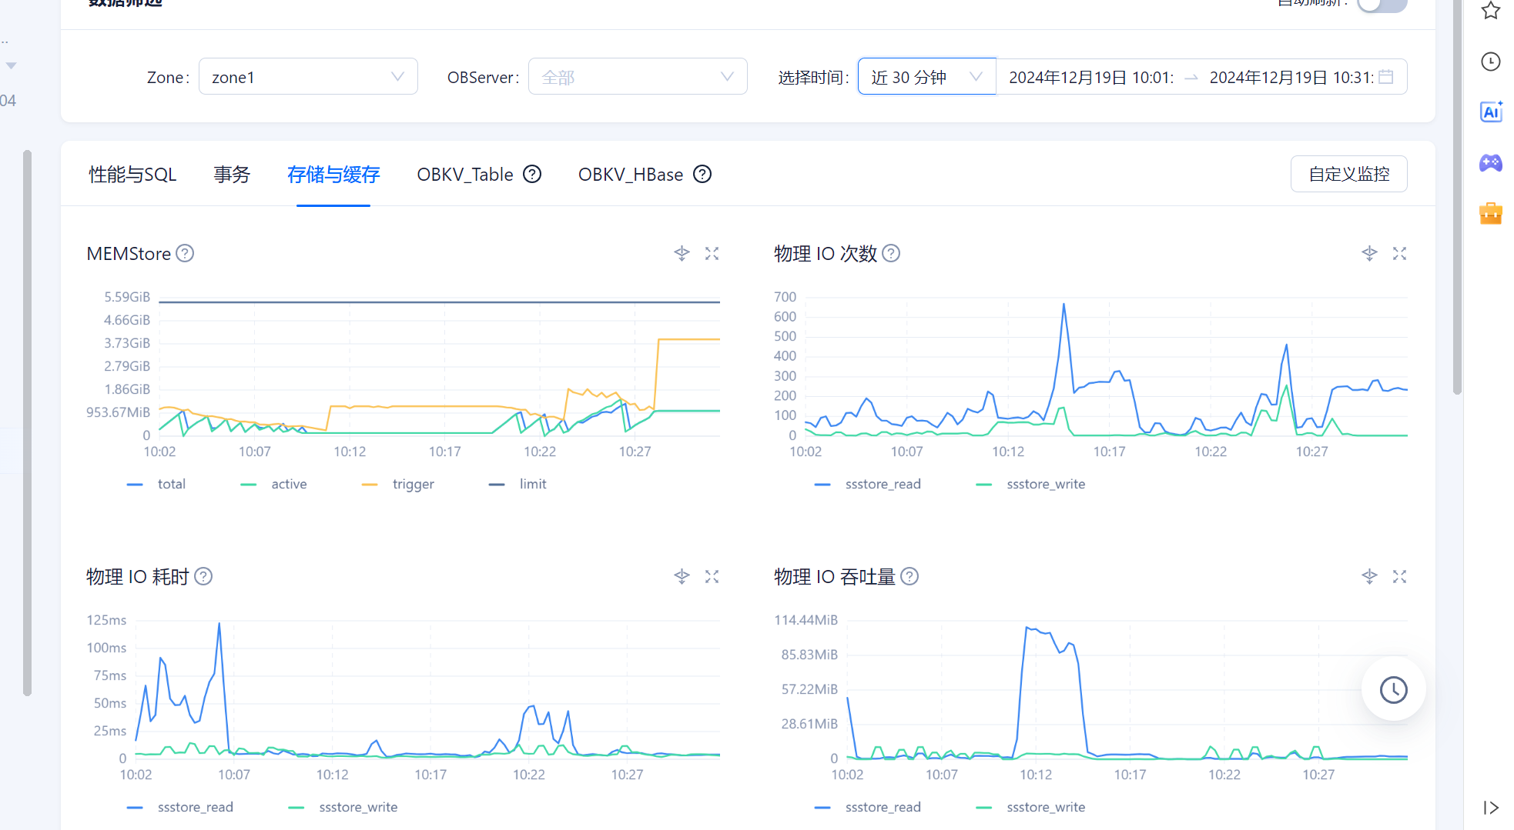Open the OBServer dropdown

point(638,77)
